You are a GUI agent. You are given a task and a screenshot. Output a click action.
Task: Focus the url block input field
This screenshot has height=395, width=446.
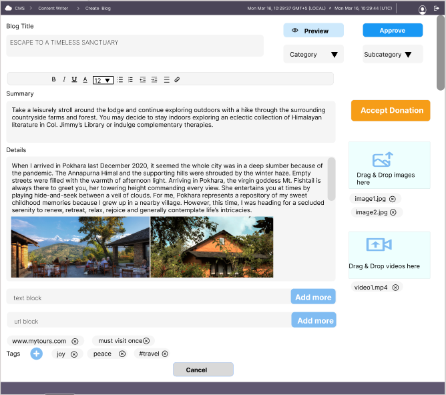click(149, 320)
